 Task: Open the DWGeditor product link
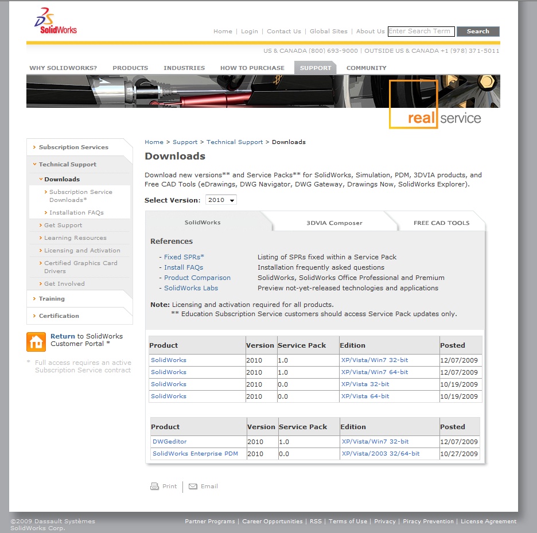[x=169, y=442]
